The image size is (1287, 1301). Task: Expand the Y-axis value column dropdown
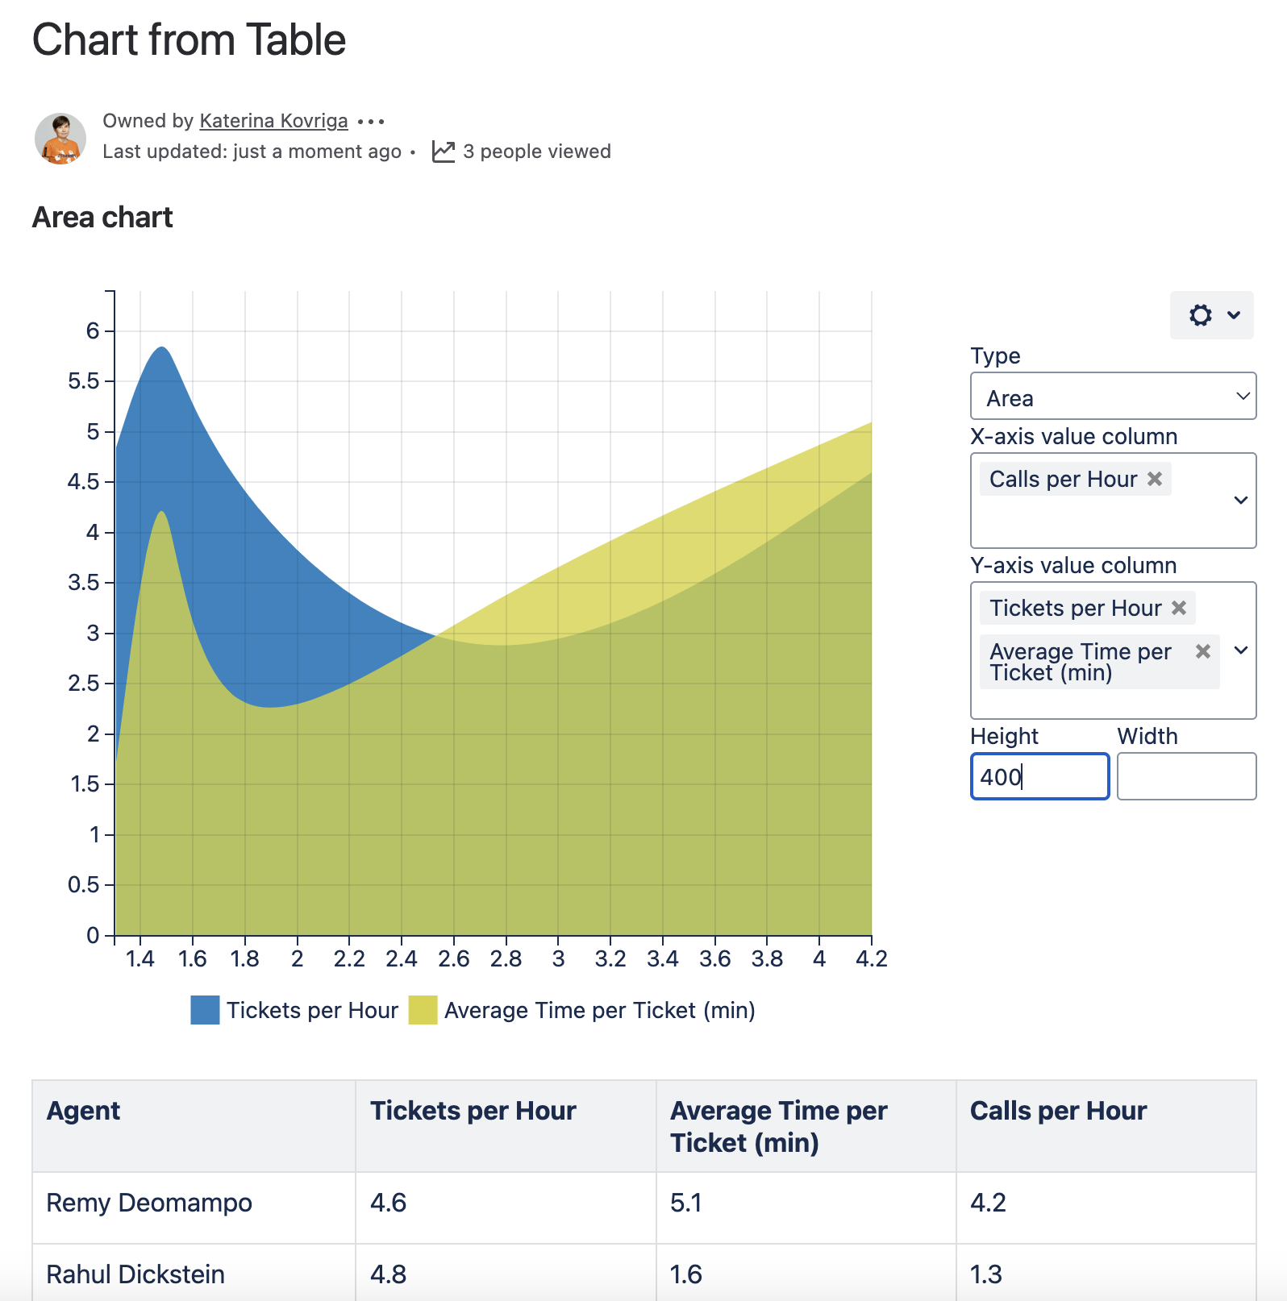click(x=1241, y=650)
